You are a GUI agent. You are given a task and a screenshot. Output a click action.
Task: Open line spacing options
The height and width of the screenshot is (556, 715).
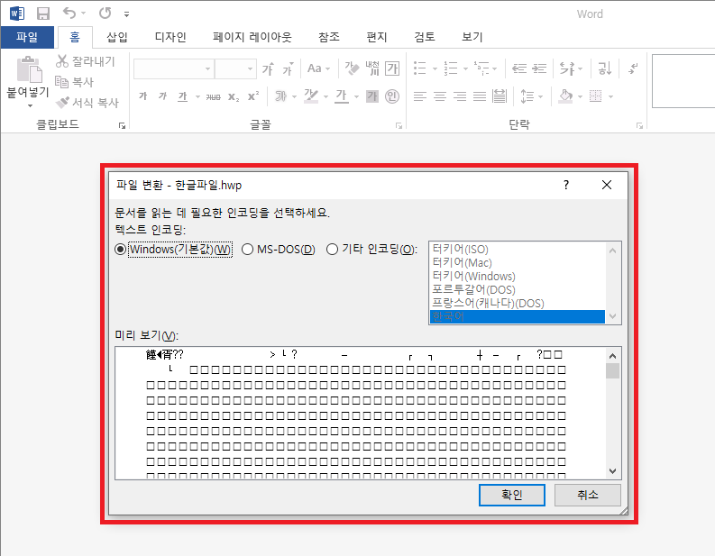click(531, 96)
